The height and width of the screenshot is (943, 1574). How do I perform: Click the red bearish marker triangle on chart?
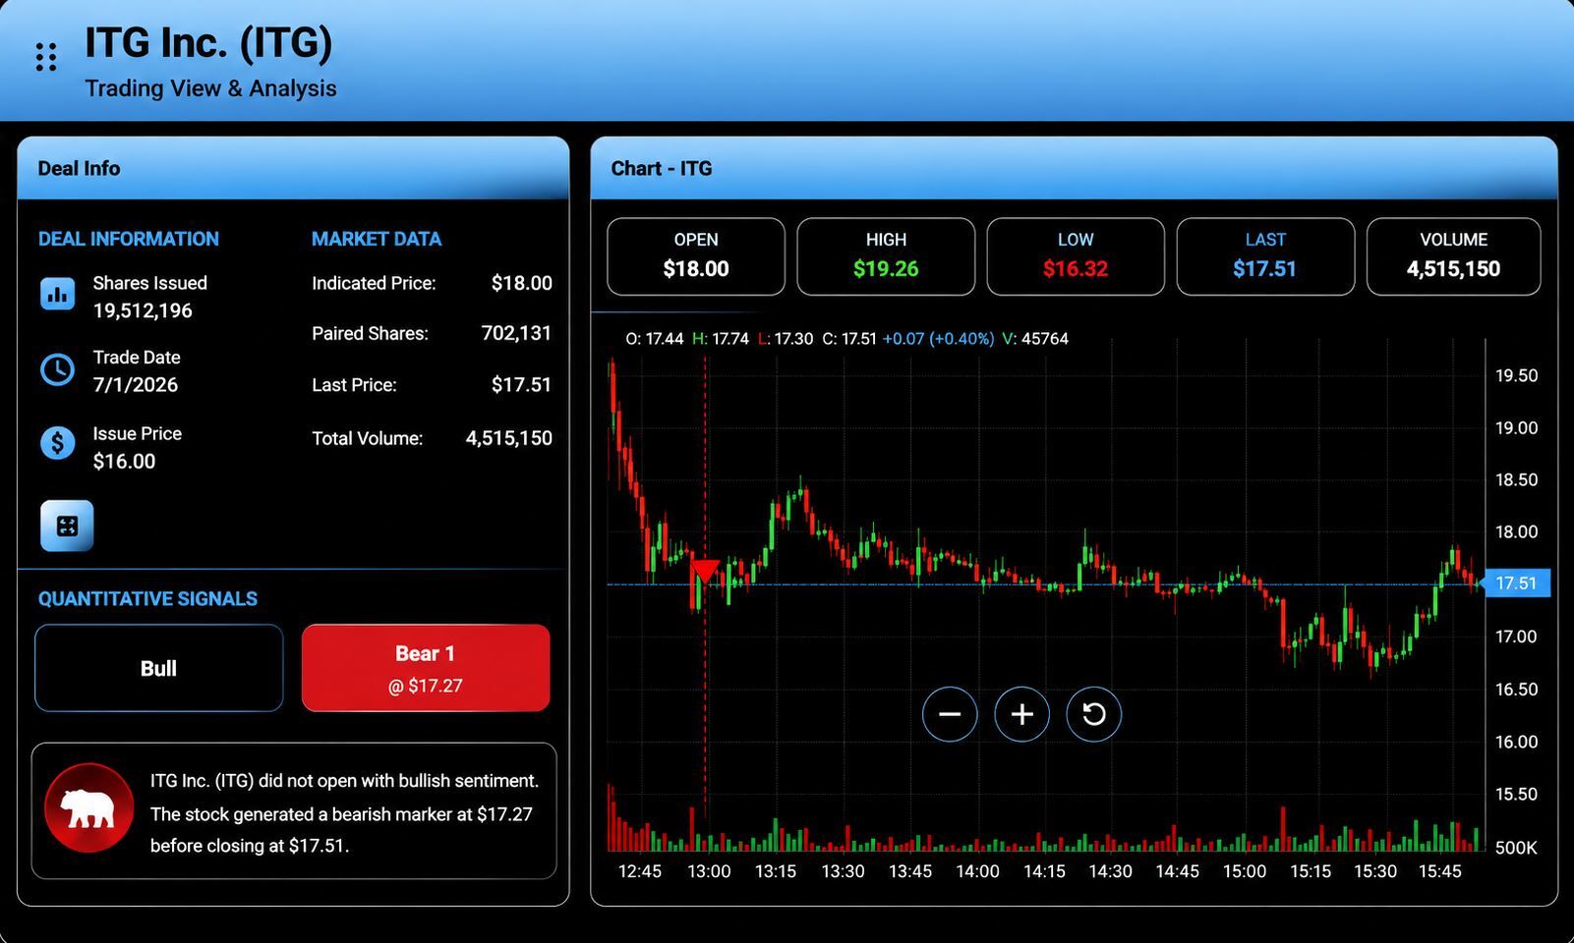[705, 570]
